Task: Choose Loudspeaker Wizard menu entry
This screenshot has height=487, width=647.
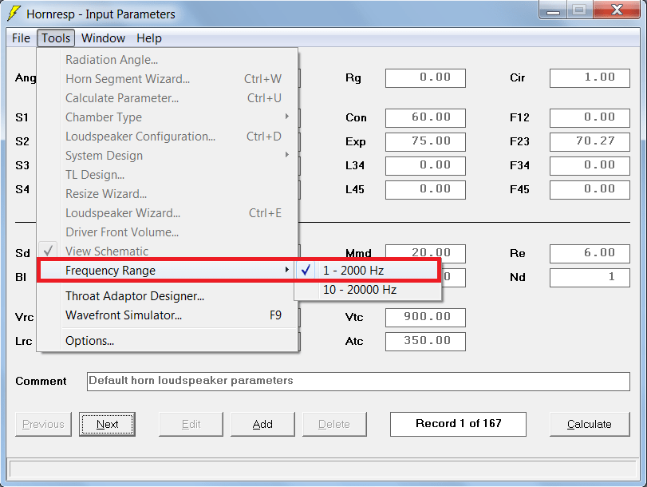Action: pyautogui.click(x=167, y=213)
